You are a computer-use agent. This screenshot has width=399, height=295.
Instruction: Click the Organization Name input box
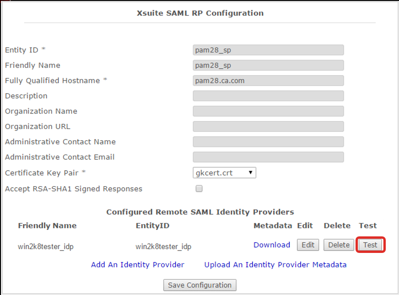pos(268,111)
